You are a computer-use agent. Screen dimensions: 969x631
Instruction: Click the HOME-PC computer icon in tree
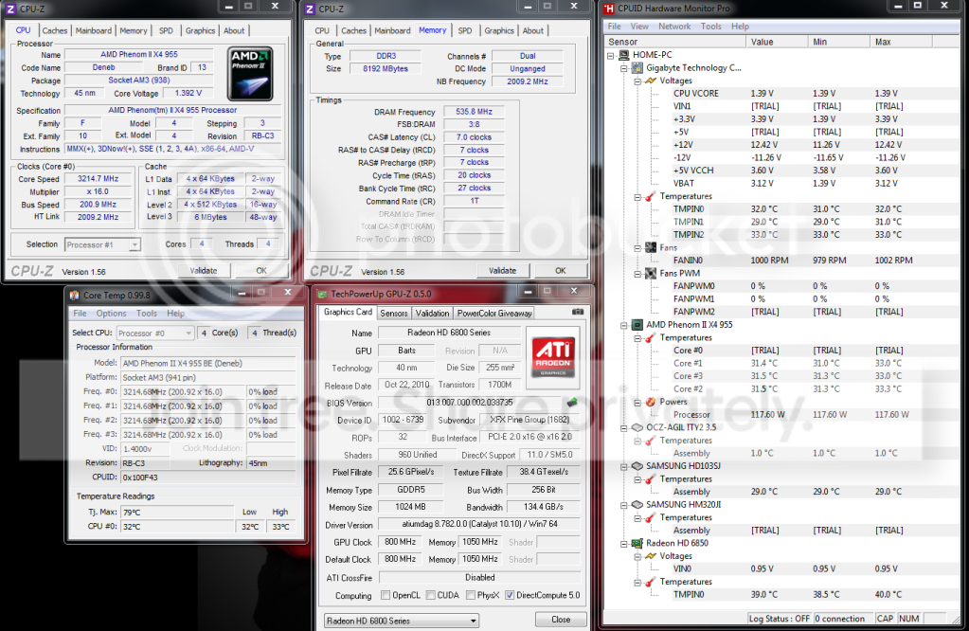pos(624,55)
